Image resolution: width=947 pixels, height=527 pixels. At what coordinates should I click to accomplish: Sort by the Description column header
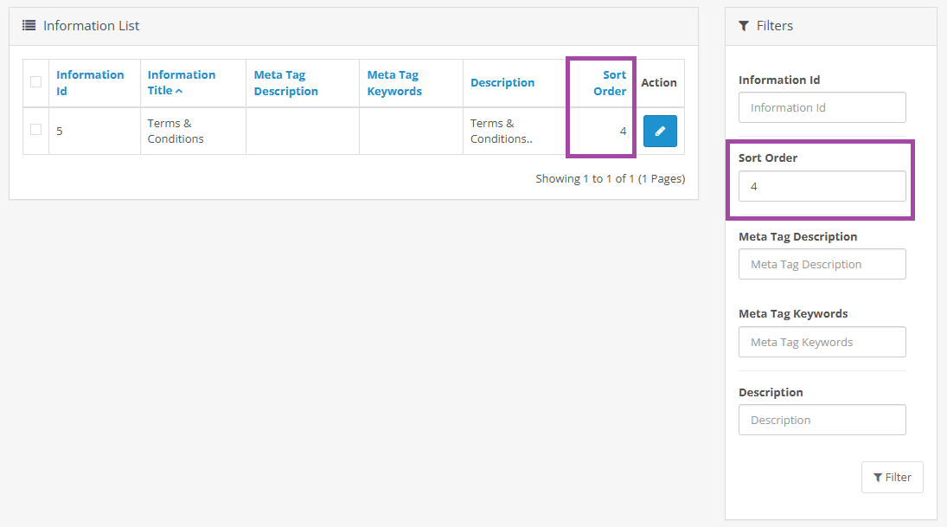[x=502, y=83]
